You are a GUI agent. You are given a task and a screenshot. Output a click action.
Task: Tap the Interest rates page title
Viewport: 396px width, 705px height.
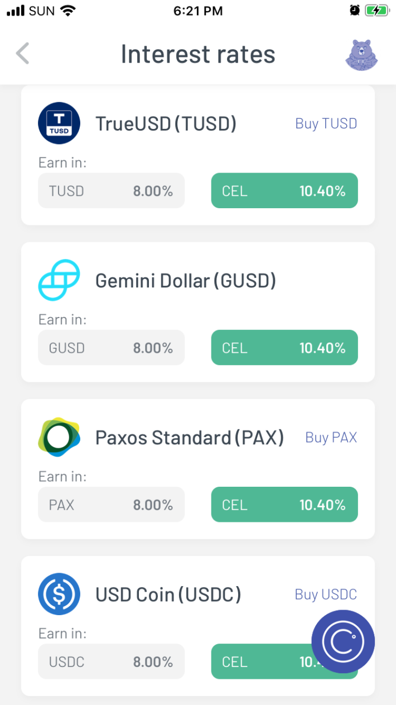pyautogui.click(x=198, y=54)
